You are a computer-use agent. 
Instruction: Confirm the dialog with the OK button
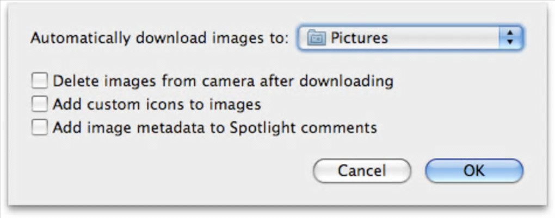click(x=473, y=170)
